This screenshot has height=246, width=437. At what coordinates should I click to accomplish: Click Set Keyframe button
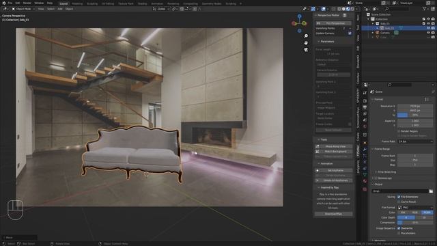(x=334, y=170)
